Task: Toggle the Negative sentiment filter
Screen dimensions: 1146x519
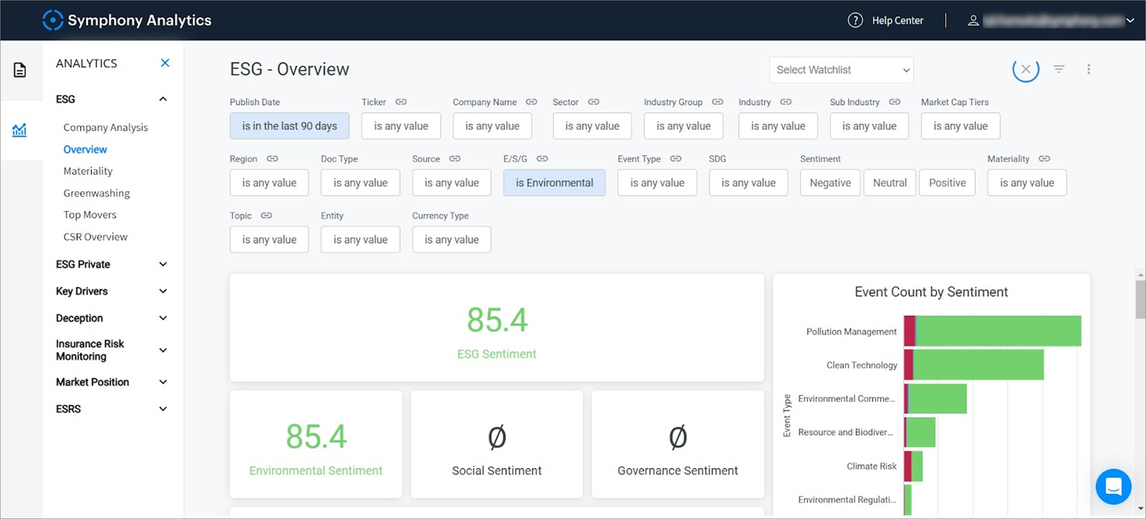Action: [x=830, y=183]
